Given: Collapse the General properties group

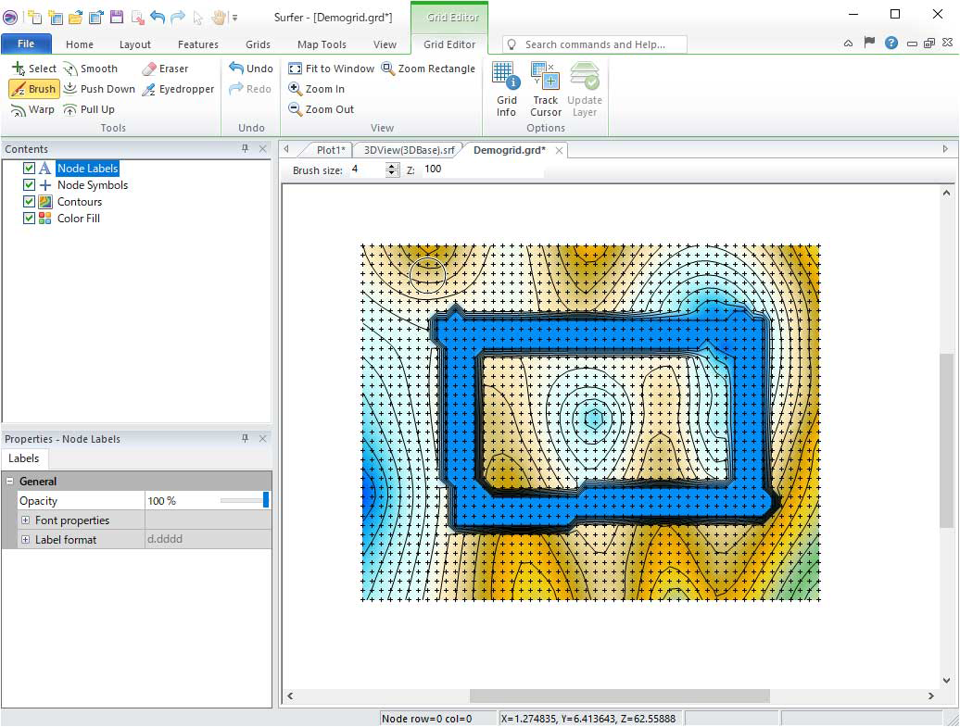Looking at the screenshot, I should pyautogui.click(x=10, y=482).
